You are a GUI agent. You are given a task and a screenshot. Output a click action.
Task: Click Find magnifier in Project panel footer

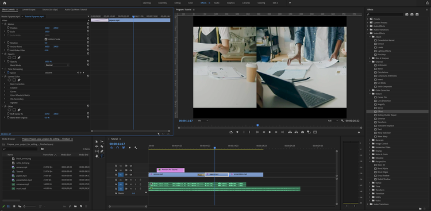[70, 206]
